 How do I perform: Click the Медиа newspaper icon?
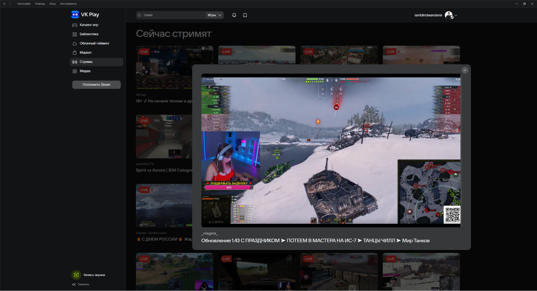pyautogui.click(x=75, y=71)
